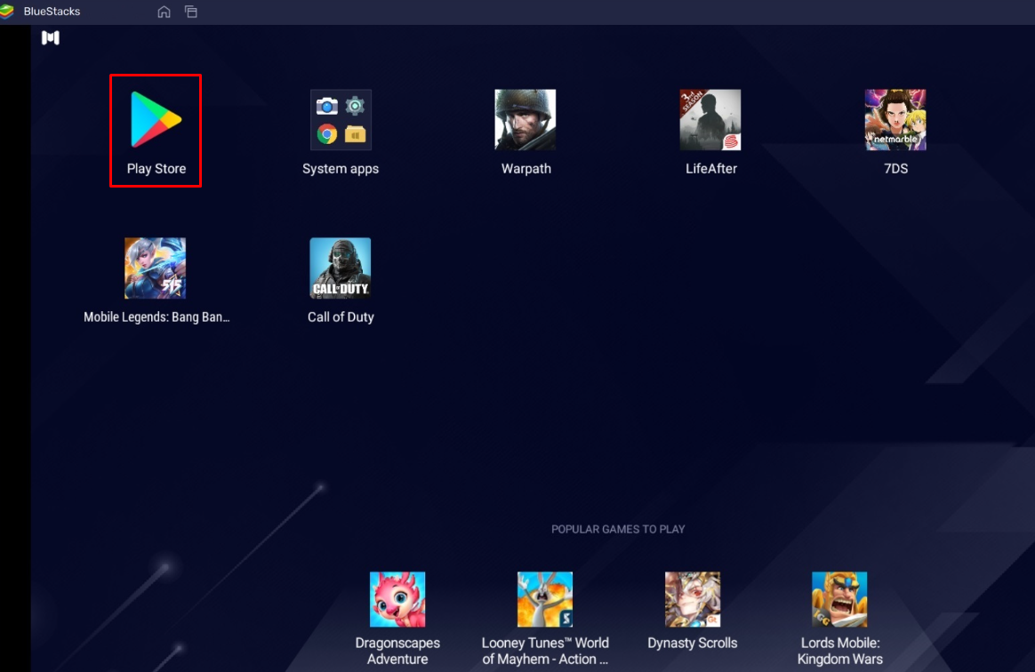Click the BlueStacks logo
The height and width of the screenshot is (672, 1035).
pos(12,12)
